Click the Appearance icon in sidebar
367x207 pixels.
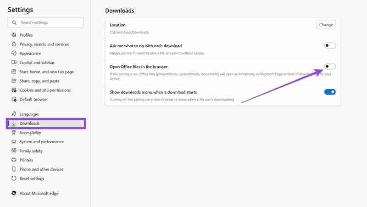[x=14, y=53]
